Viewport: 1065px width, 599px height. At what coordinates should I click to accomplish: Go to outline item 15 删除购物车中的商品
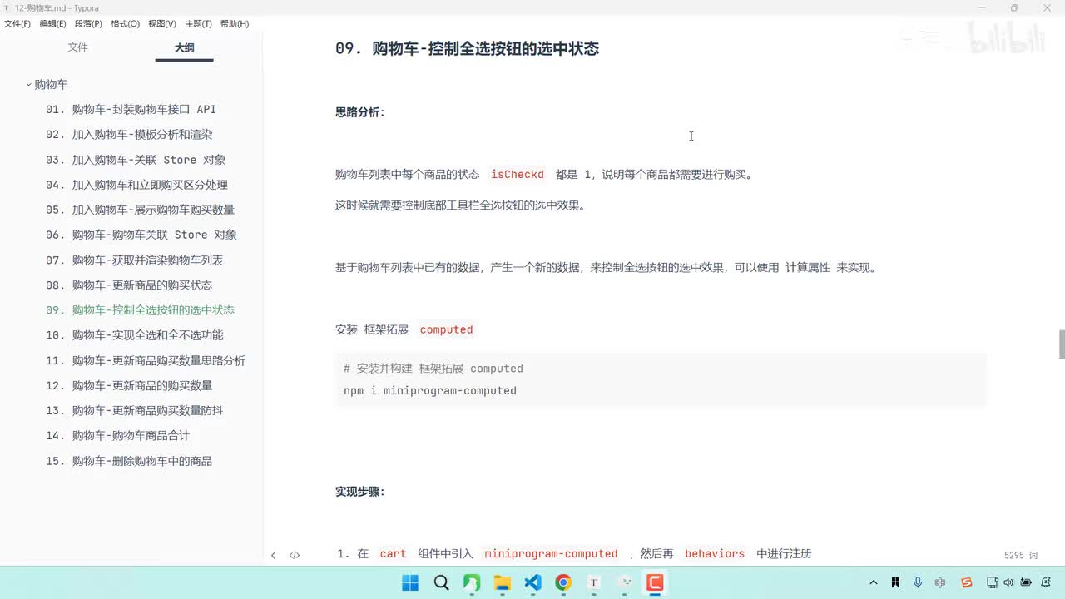point(129,461)
